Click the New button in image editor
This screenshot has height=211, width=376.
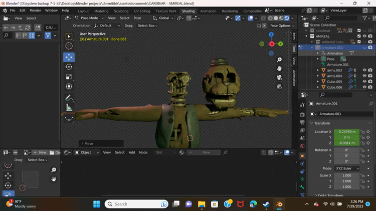point(40,152)
